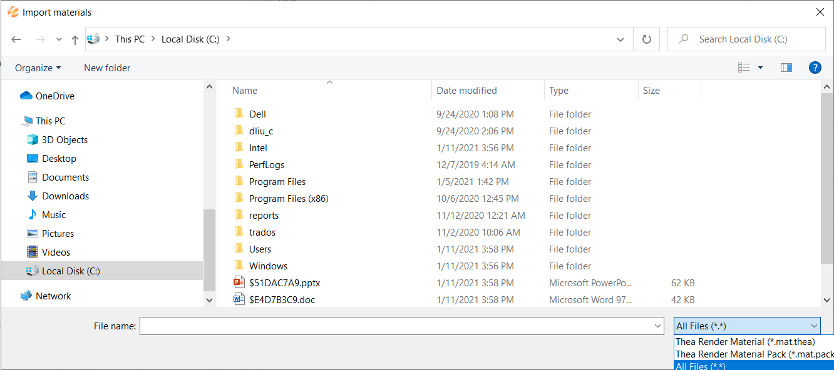This screenshot has height=370, width=834.
Task: Sort files by Date modified column
Action: click(466, 91)
